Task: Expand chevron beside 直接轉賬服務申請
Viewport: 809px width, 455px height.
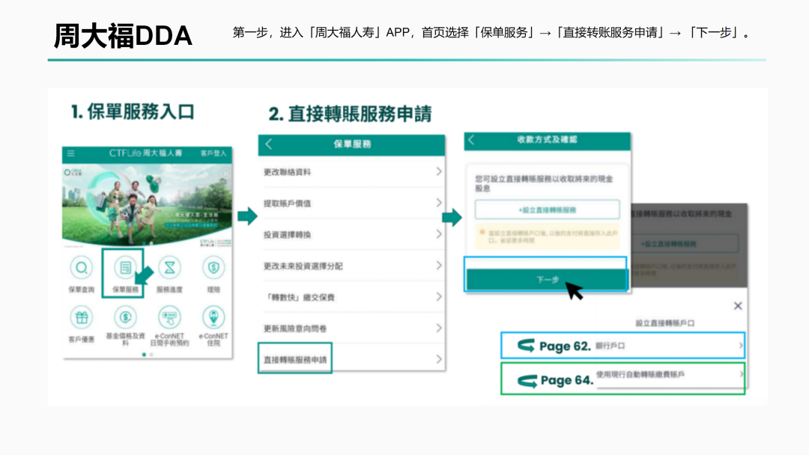Action: pyautogui.click(x=438, y=359)
